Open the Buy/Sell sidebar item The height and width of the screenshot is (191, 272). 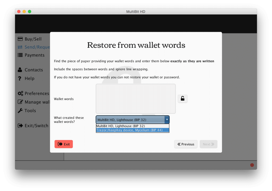point(30,39)
